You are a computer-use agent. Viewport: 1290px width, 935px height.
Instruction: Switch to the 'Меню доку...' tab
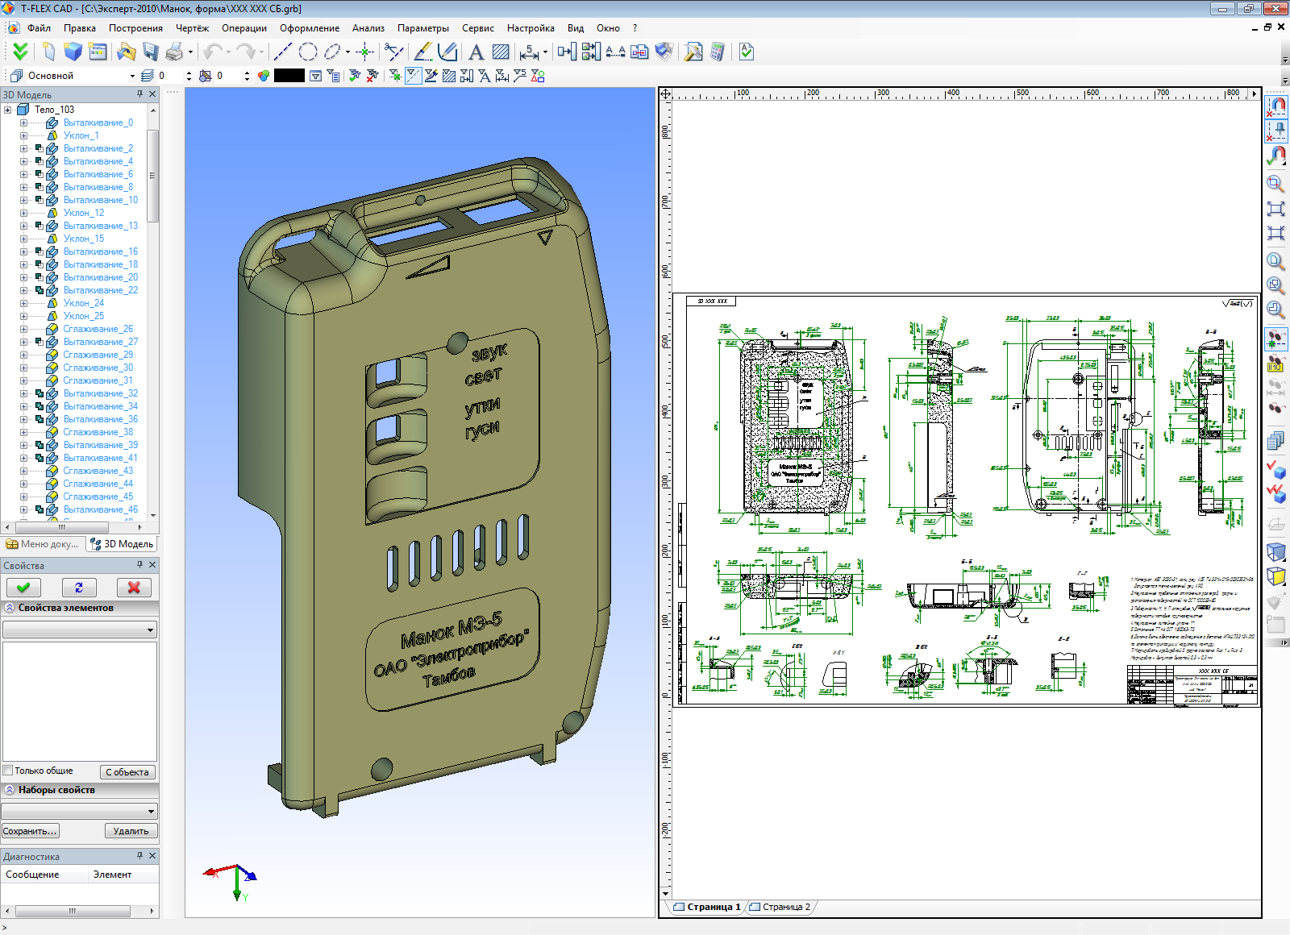(43, 544)
